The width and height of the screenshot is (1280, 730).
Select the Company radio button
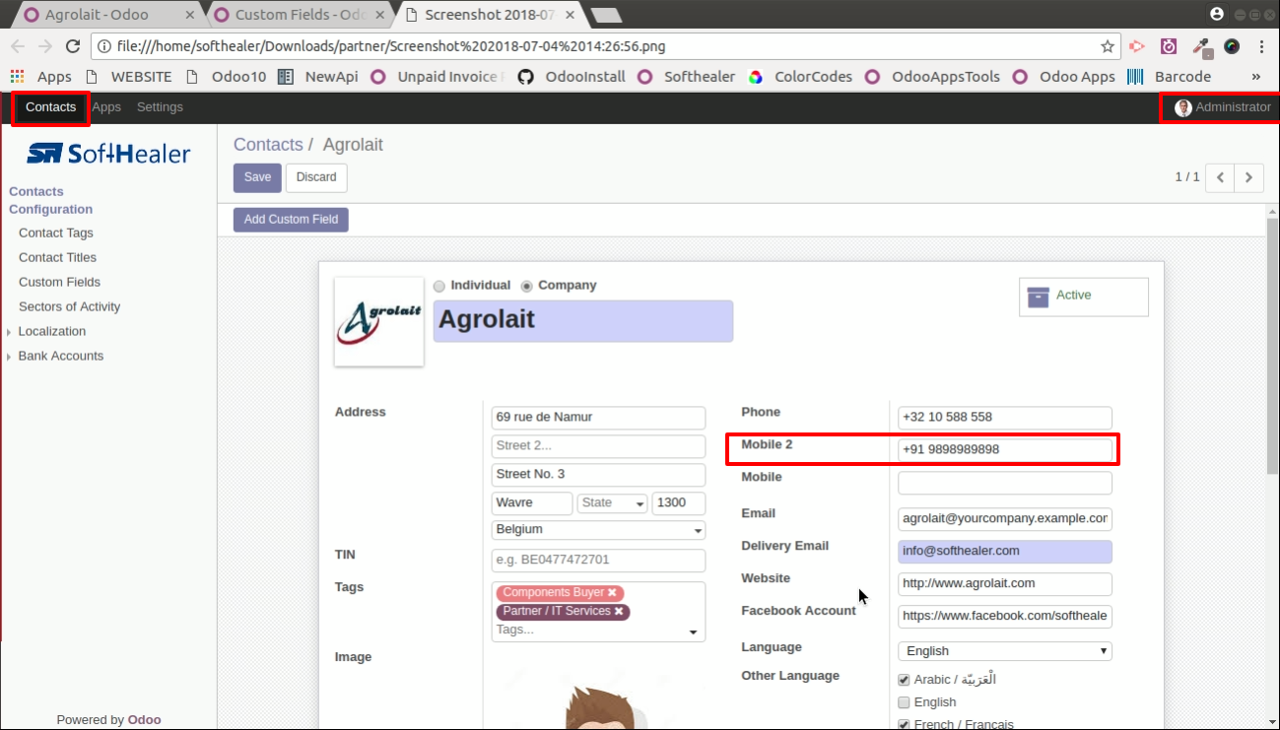[527, 286]
